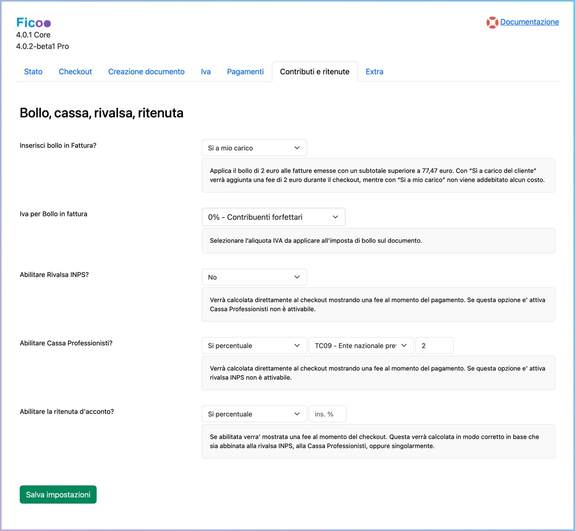Viewport: 575px width, 531px height.
Task: Open the Extra tab
Action: coord(374,72)
